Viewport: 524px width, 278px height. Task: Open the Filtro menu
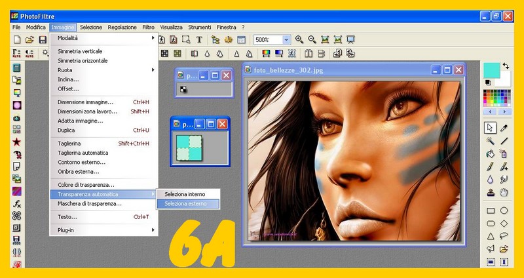coord(148,28)
